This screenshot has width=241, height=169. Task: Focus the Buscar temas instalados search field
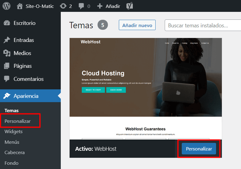tap(203, 25)
